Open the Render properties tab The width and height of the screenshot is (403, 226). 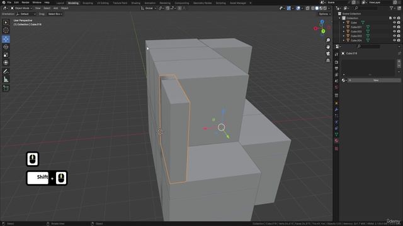[x=336, y=62]
